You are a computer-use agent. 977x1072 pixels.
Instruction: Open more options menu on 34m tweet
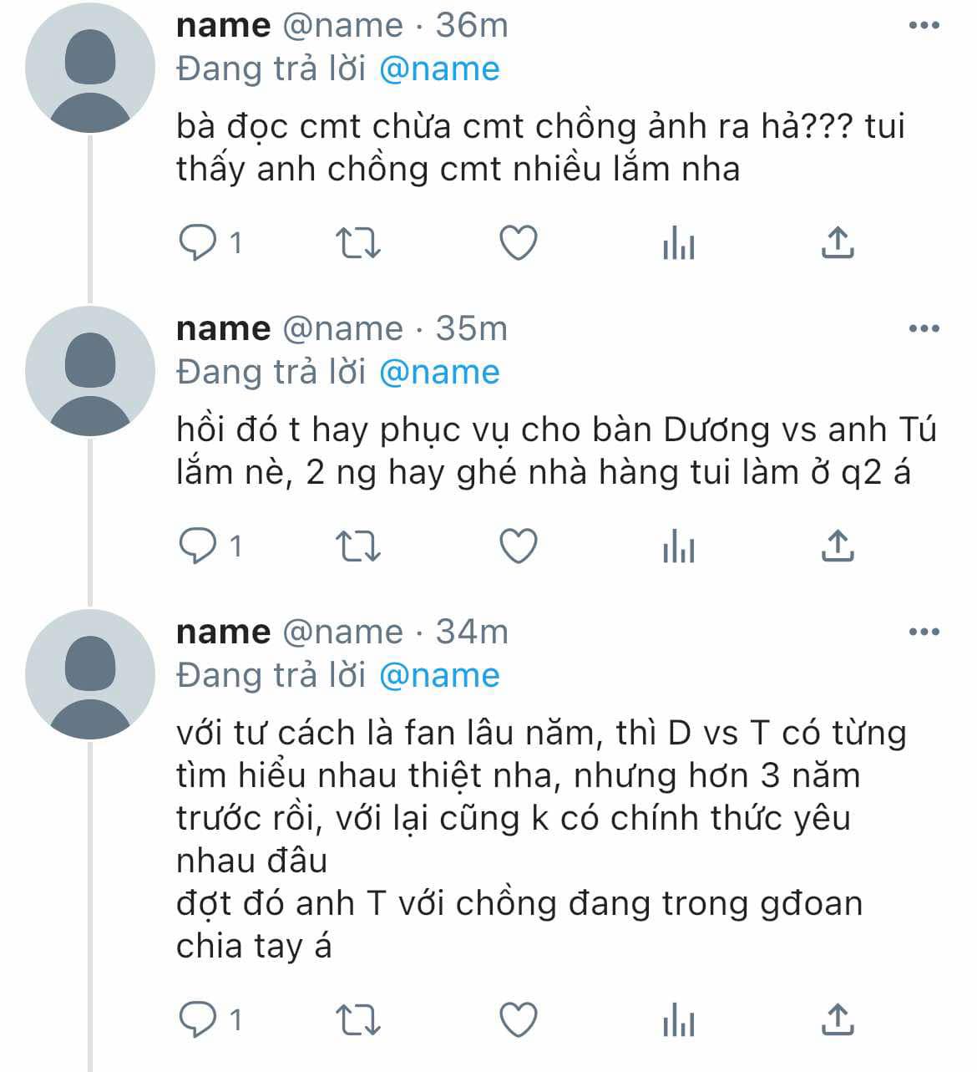click(924, 633)
